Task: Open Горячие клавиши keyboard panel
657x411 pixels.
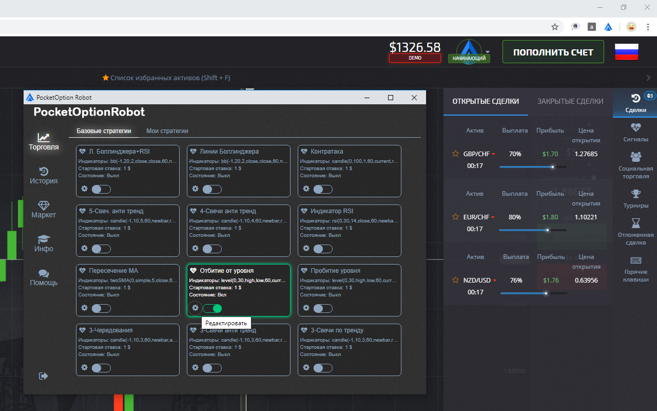Action: click(x=635, y=269)
